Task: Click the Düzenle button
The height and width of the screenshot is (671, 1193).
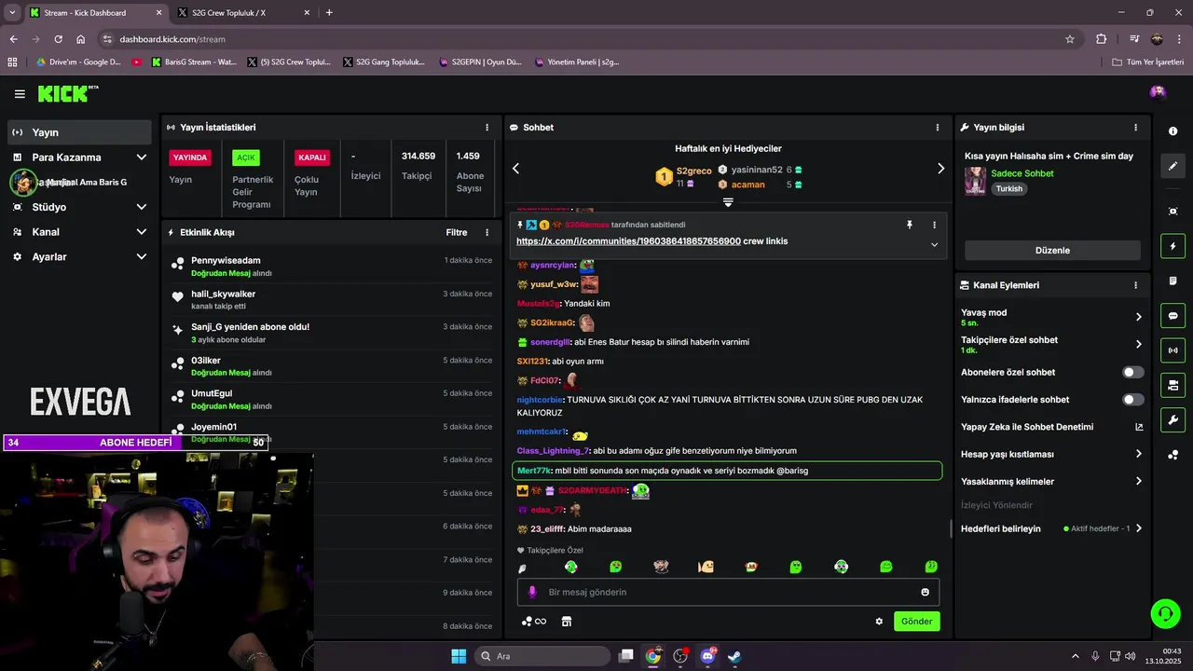Action: coord(1052,251)
